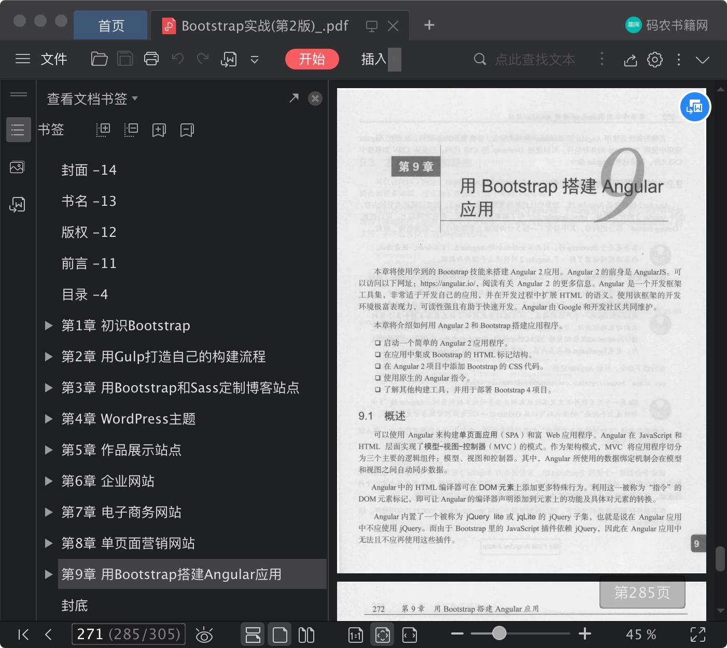727x648 pixels.
Task: Switch to Bootstrap实战(第2版)_.pdf tab
Action: [x=264, y=25]
